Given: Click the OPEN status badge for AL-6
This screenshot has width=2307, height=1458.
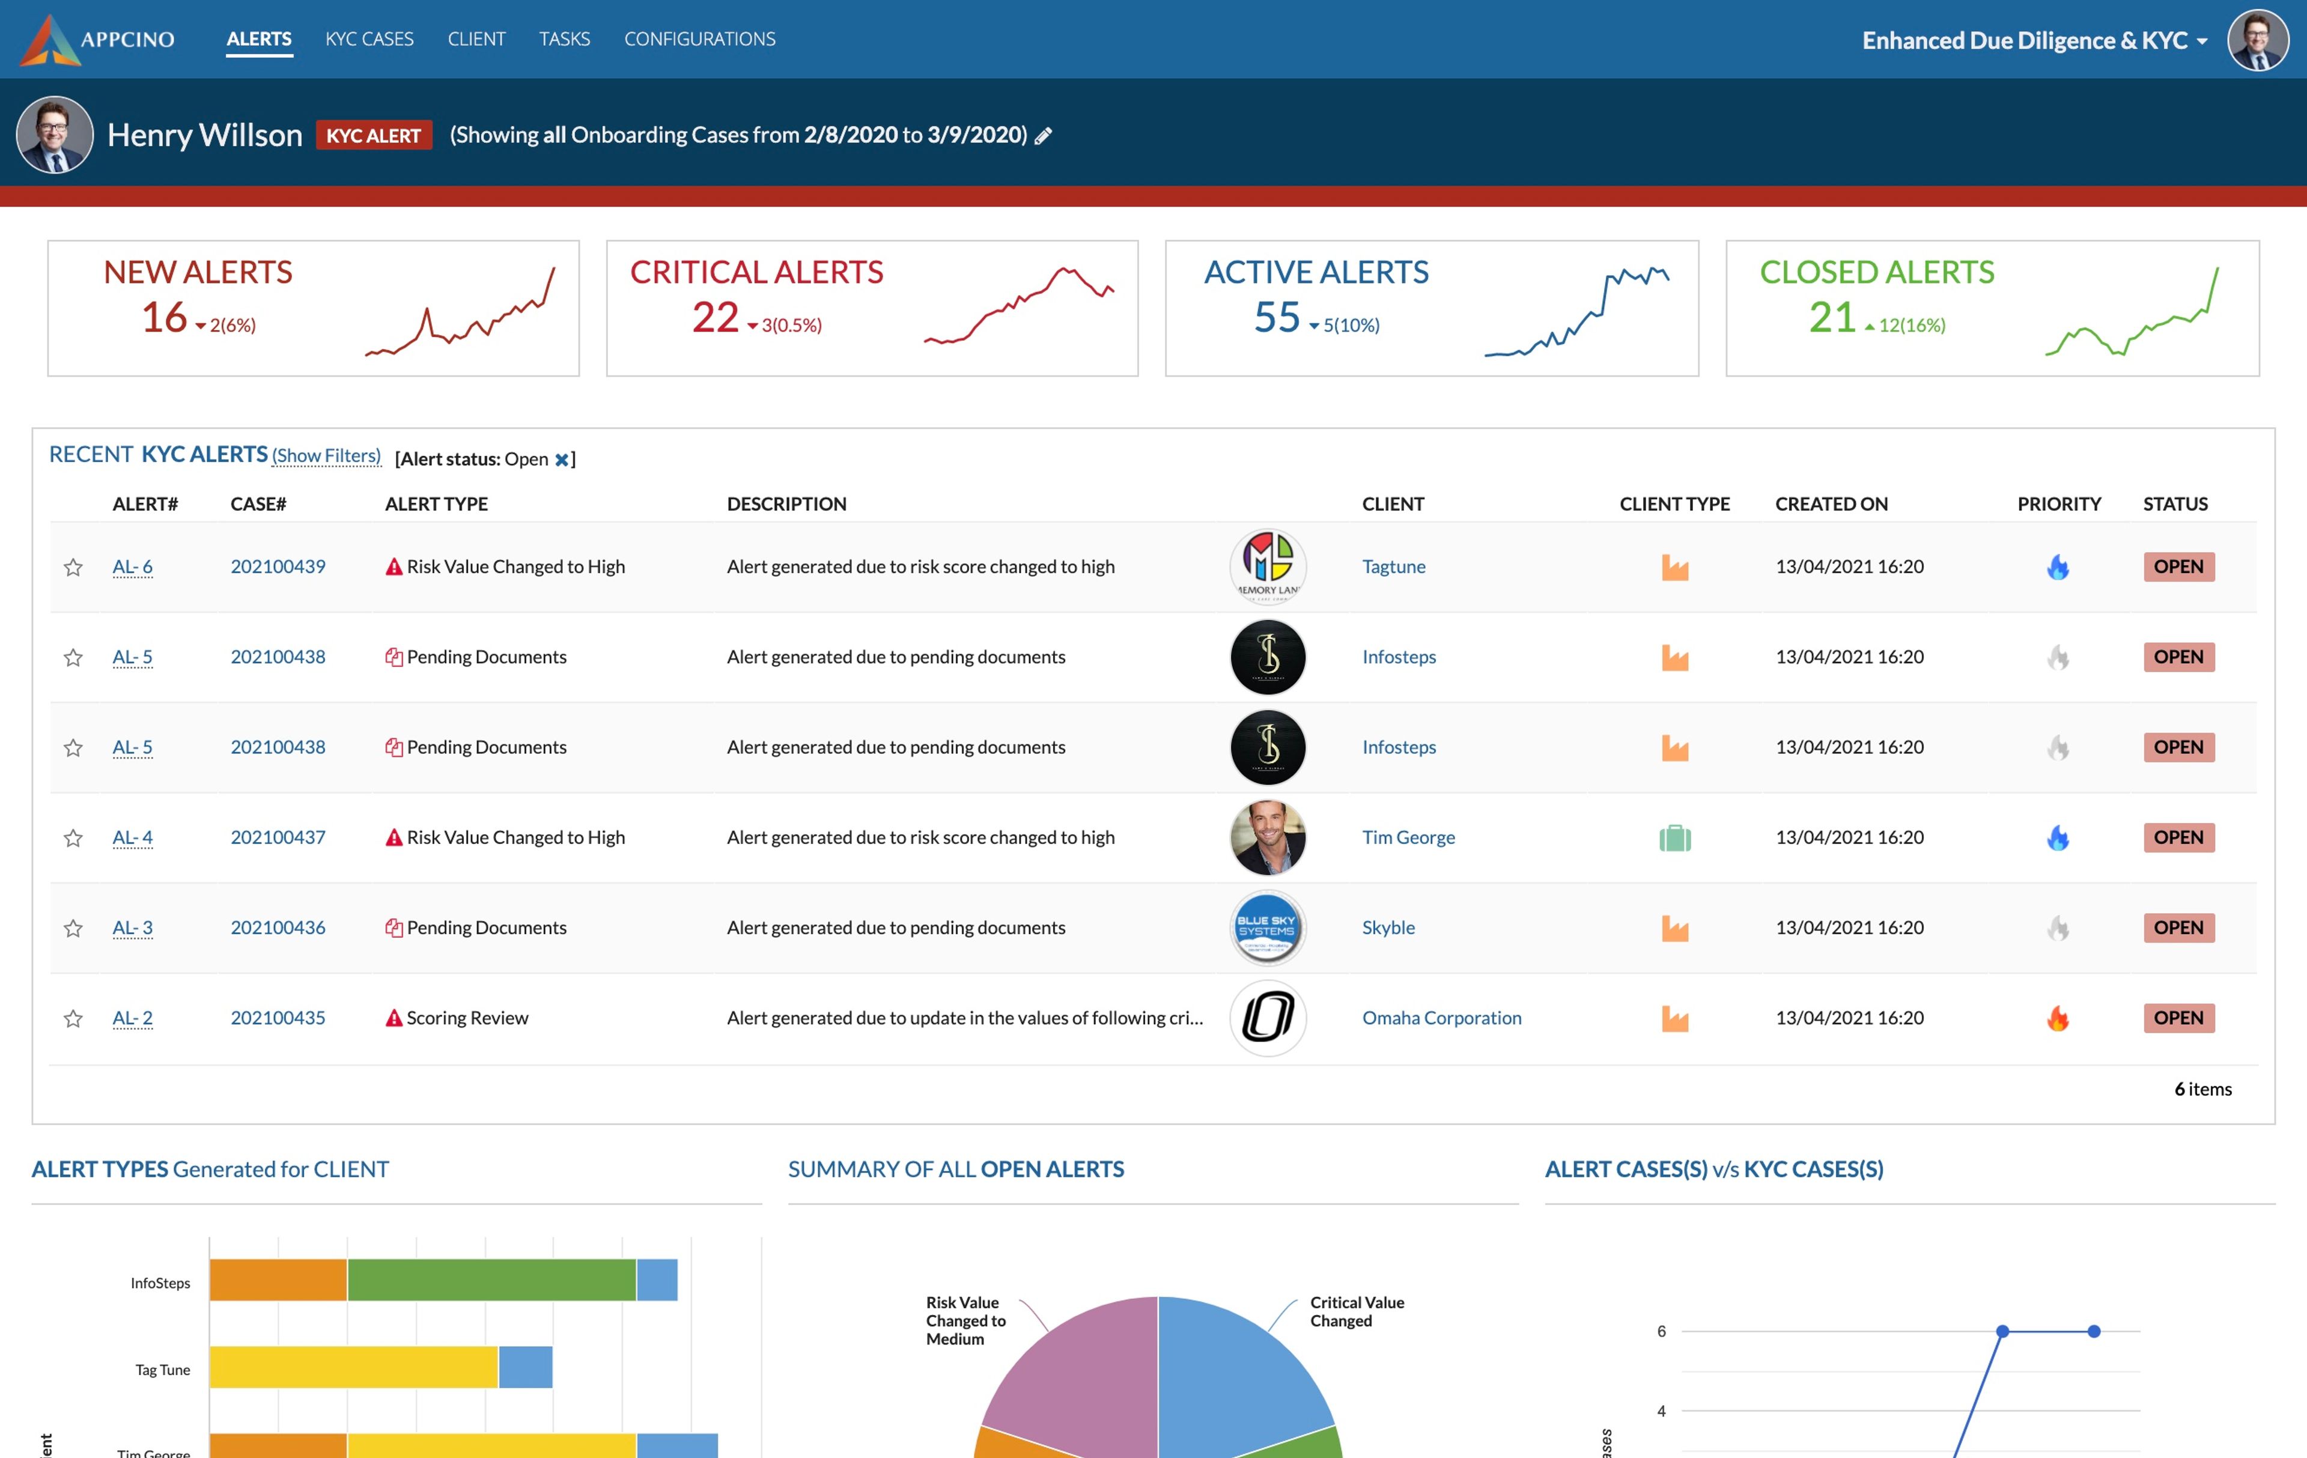Looking at the screenshot, I should pyautogui.click(x=2178, y=566).
